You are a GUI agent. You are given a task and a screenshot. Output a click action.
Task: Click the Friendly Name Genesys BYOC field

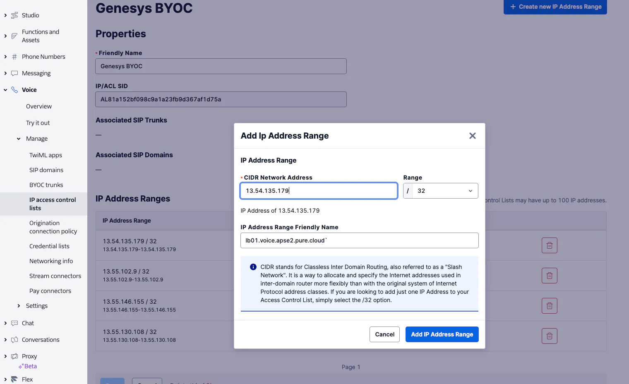click(221, 66)
